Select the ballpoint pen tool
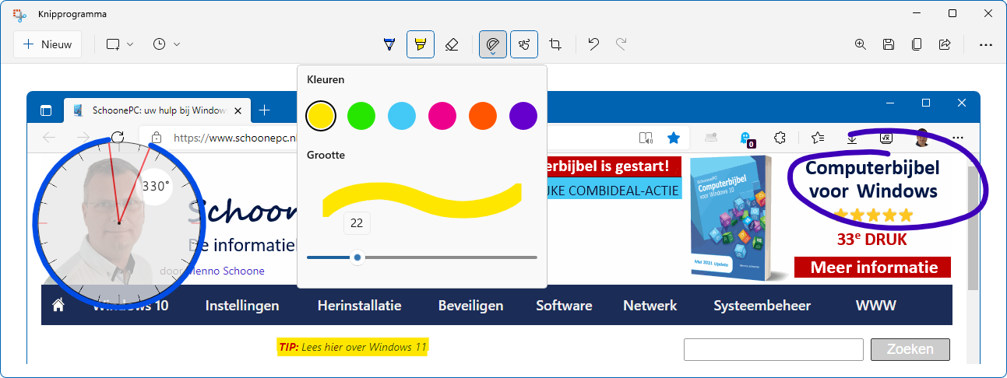Image resolution: width=1007 pixels, height=378 pixels. [x=389, y=44]
